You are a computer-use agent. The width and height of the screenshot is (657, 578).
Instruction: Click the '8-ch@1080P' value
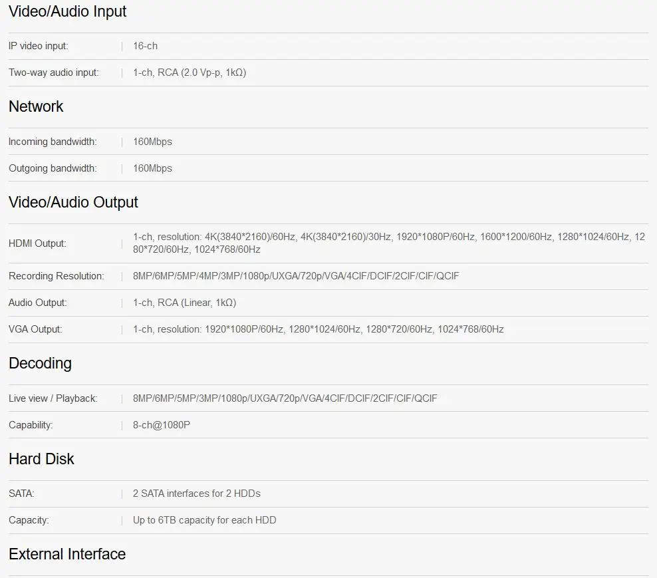[162, 425]
